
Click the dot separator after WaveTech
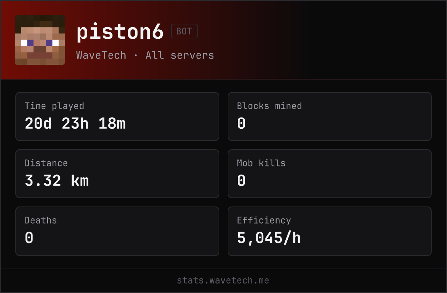pyautogui.click(x=136, y=55)
